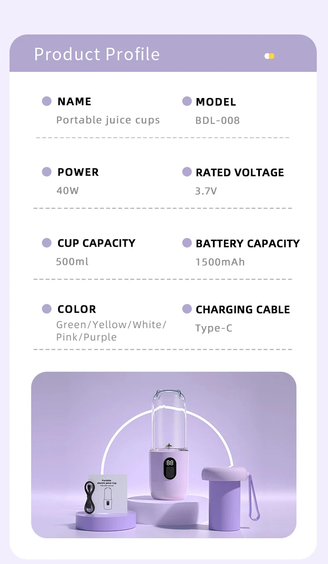328x564 pixels.
Task: Click the transparent glass cup of blender
Action: point(169,419)
